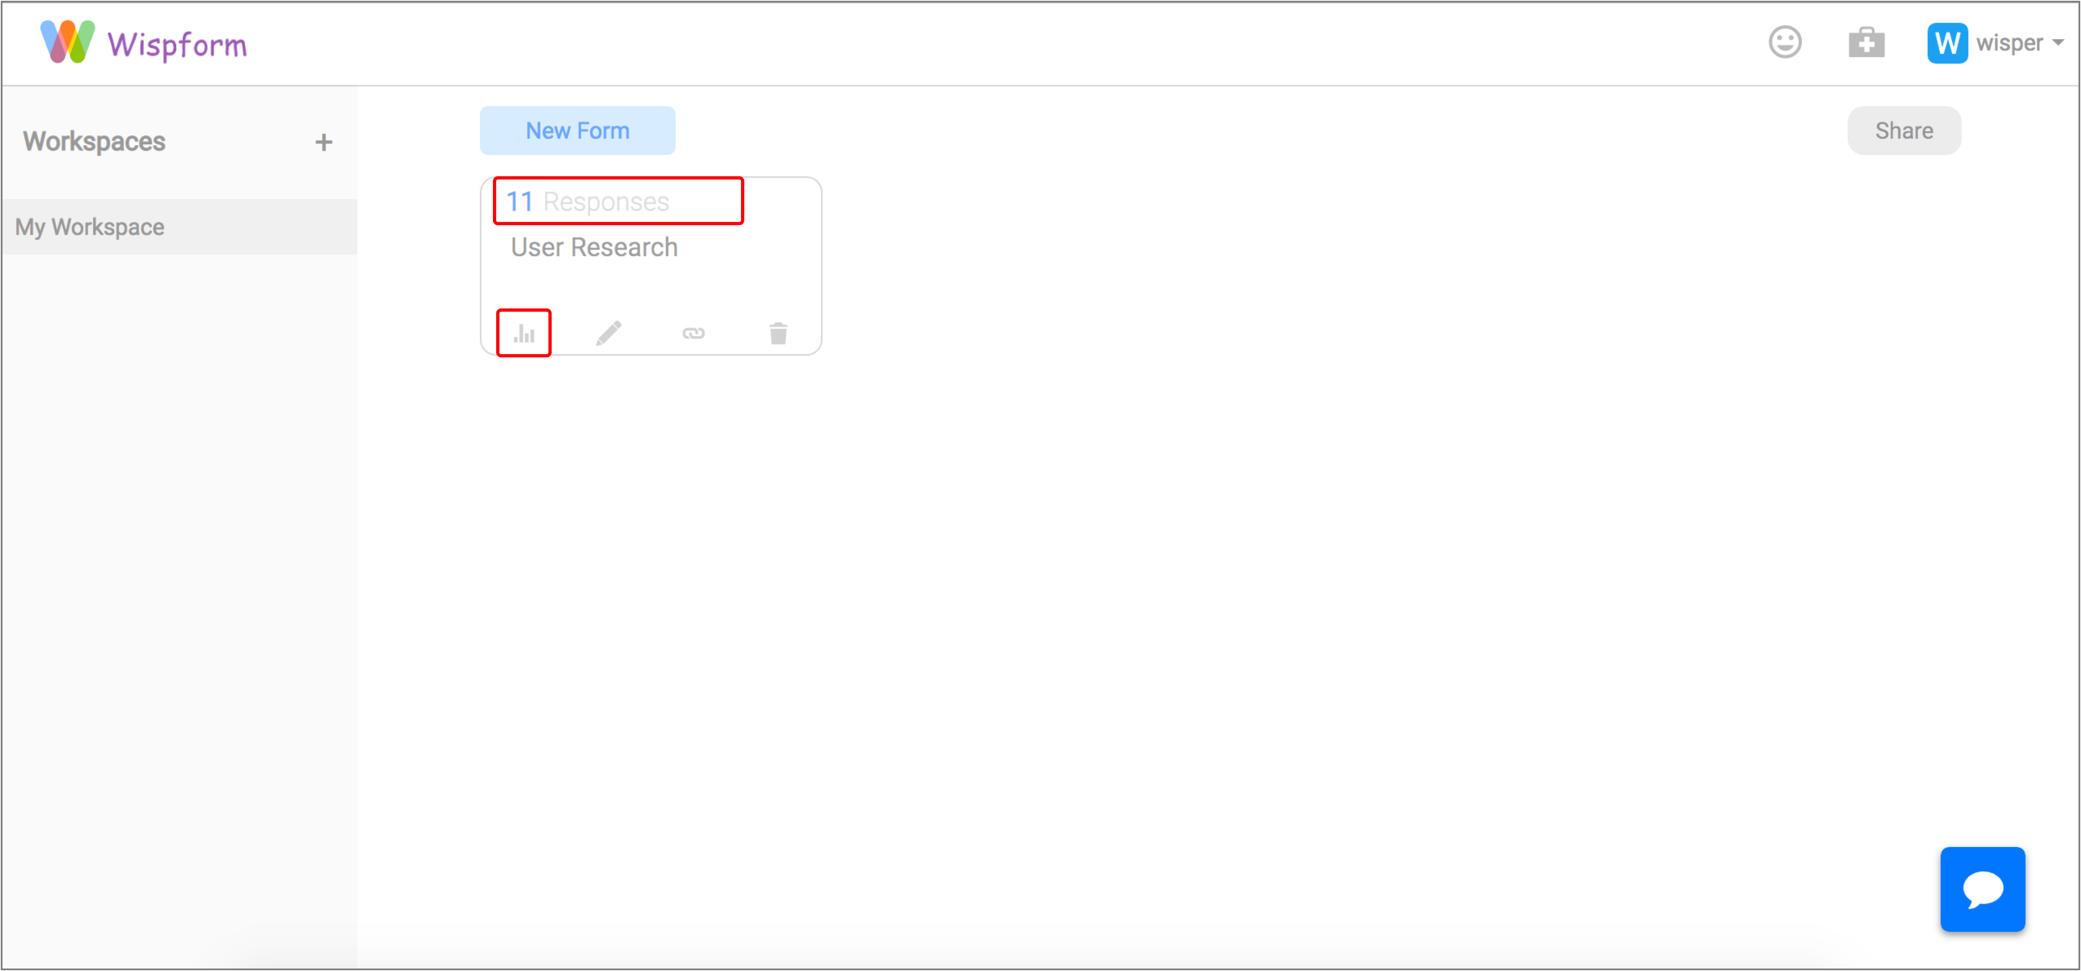Open the User Research form title

tap(594, 247)
